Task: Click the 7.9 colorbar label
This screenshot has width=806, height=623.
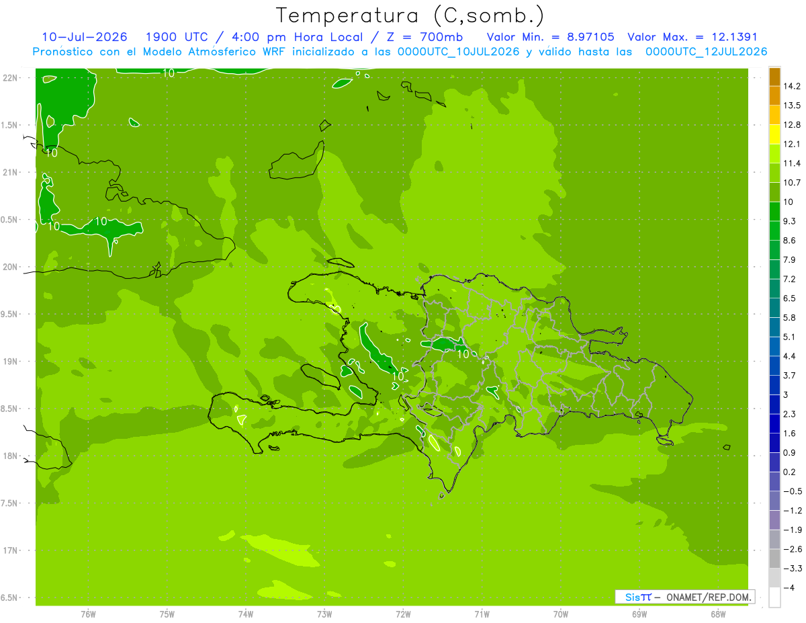Action: [x=790, y=259]
